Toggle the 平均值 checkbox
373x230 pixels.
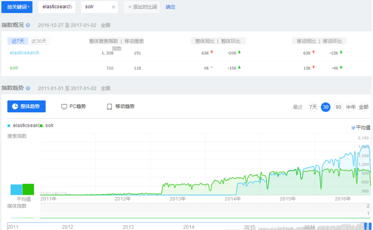click(x=353, y=128)
